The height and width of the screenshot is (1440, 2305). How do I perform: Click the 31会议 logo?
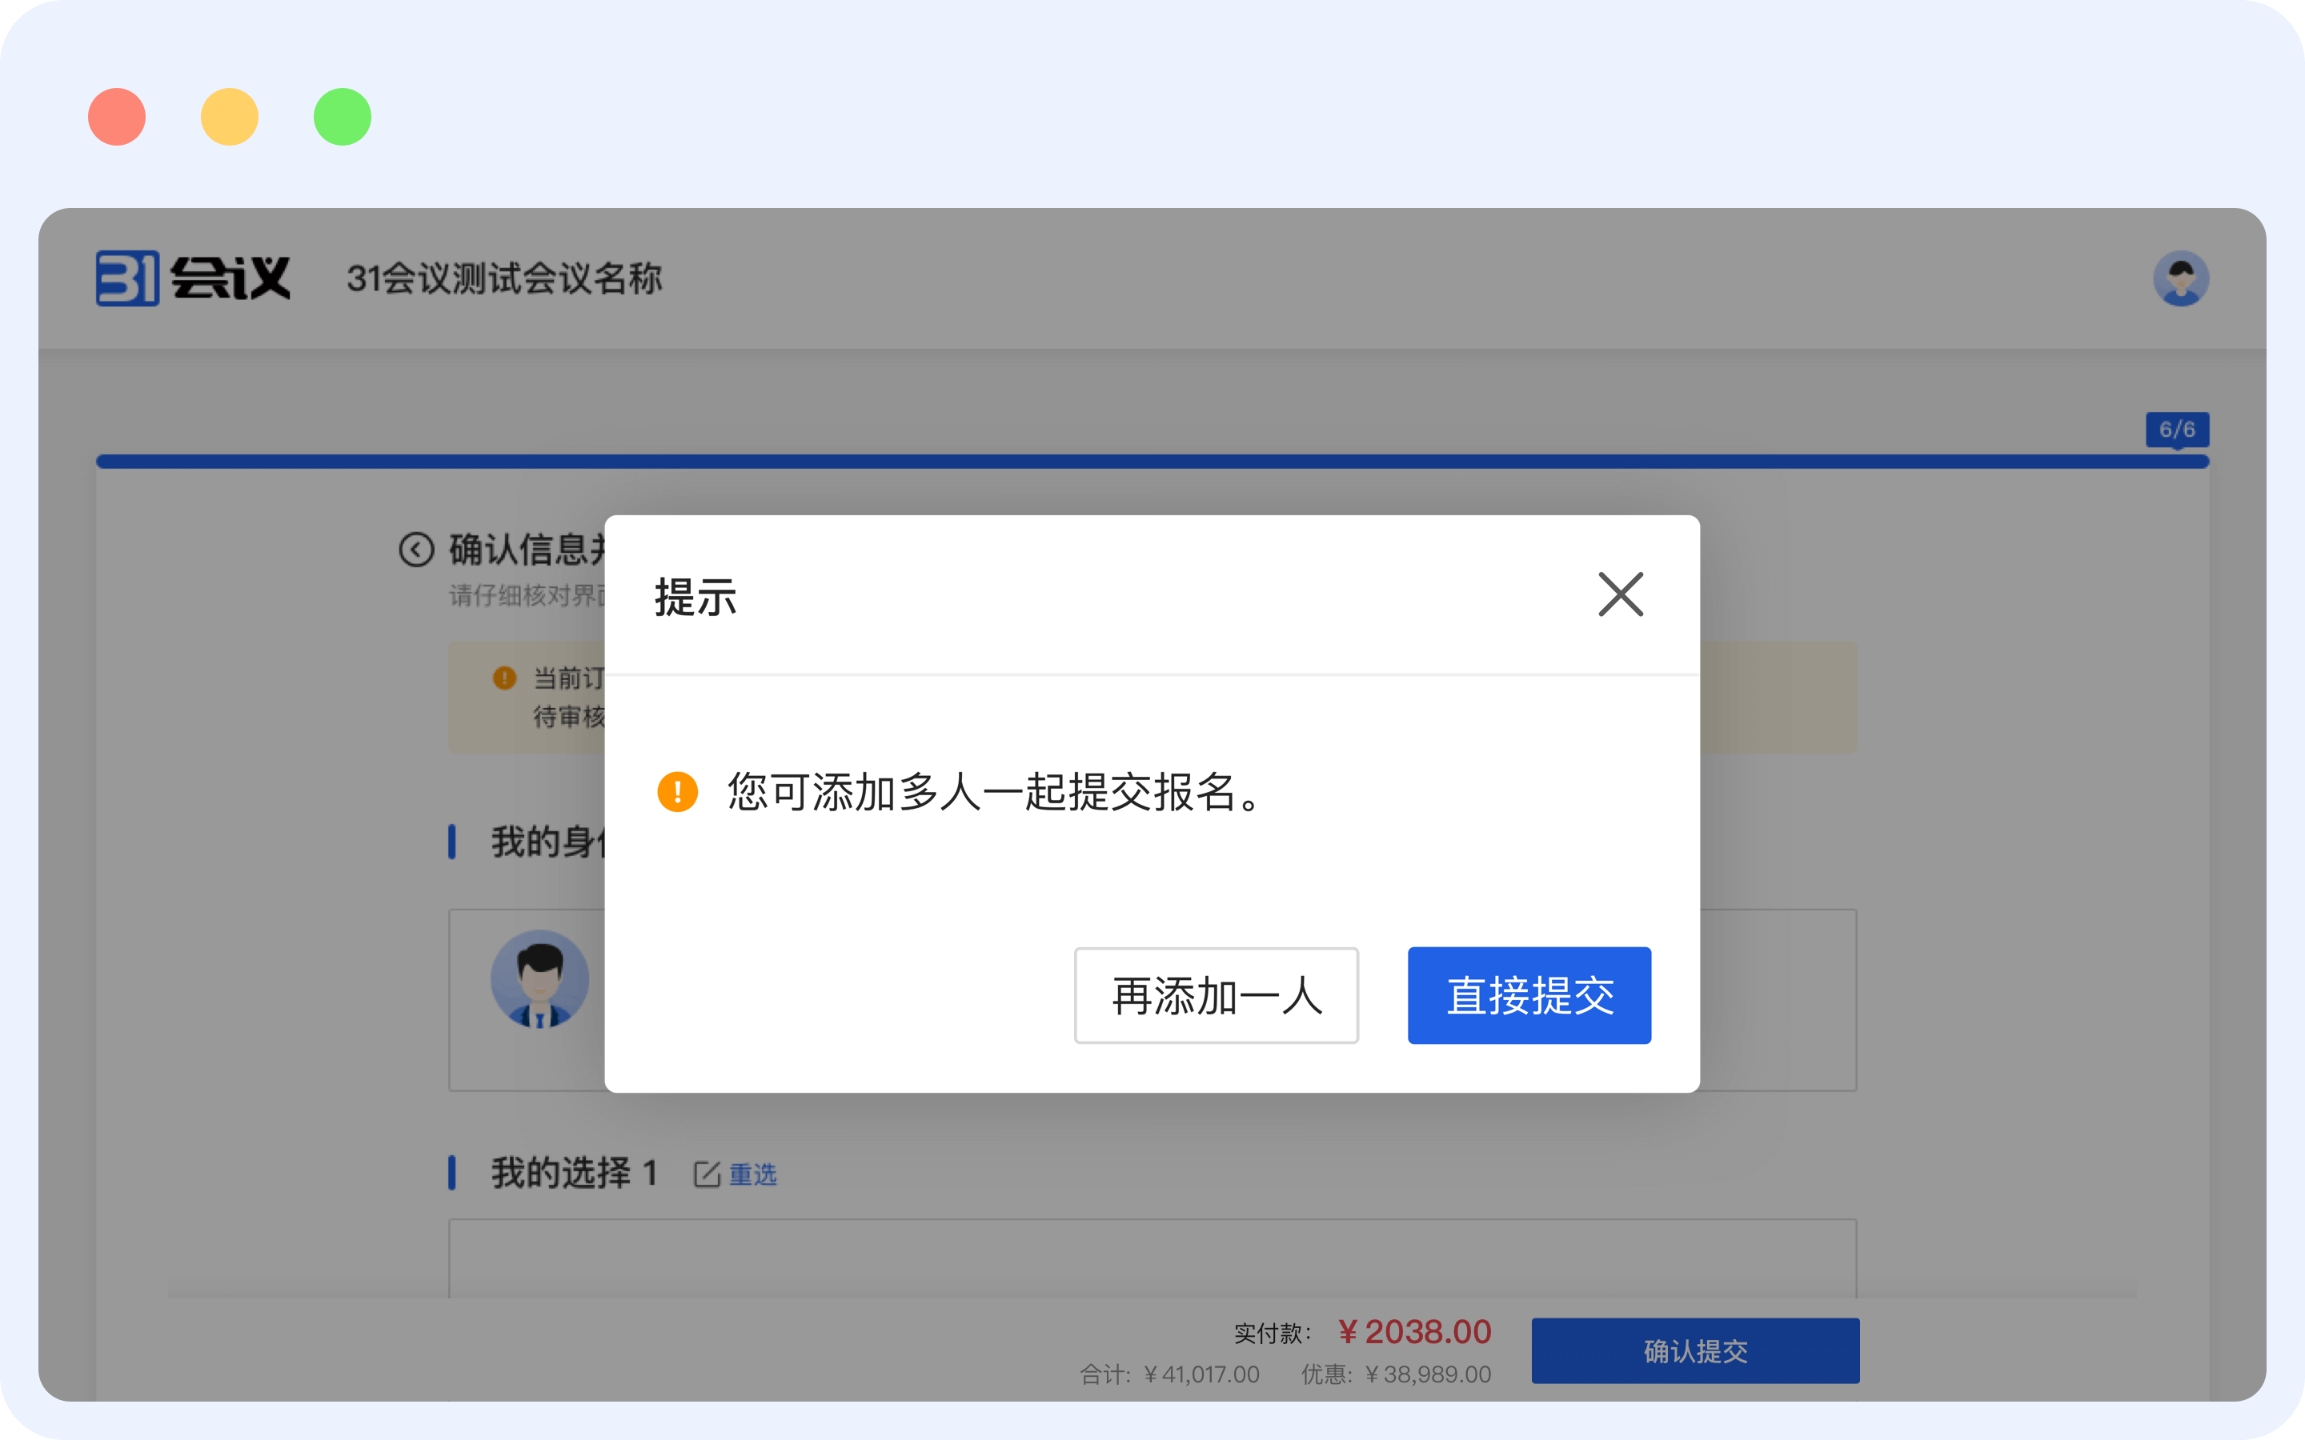194,278
